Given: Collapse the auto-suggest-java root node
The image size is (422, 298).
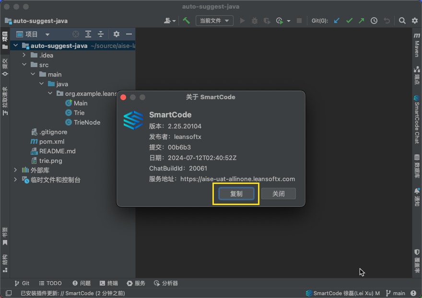Looking at the screenshot, I should (x=16, y=46).
